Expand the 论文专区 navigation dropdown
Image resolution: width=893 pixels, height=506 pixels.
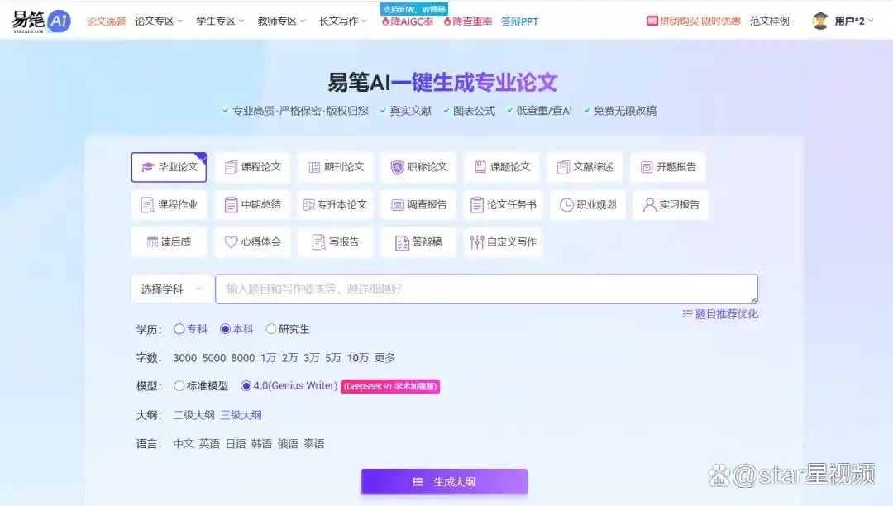(x=158, y=21)
